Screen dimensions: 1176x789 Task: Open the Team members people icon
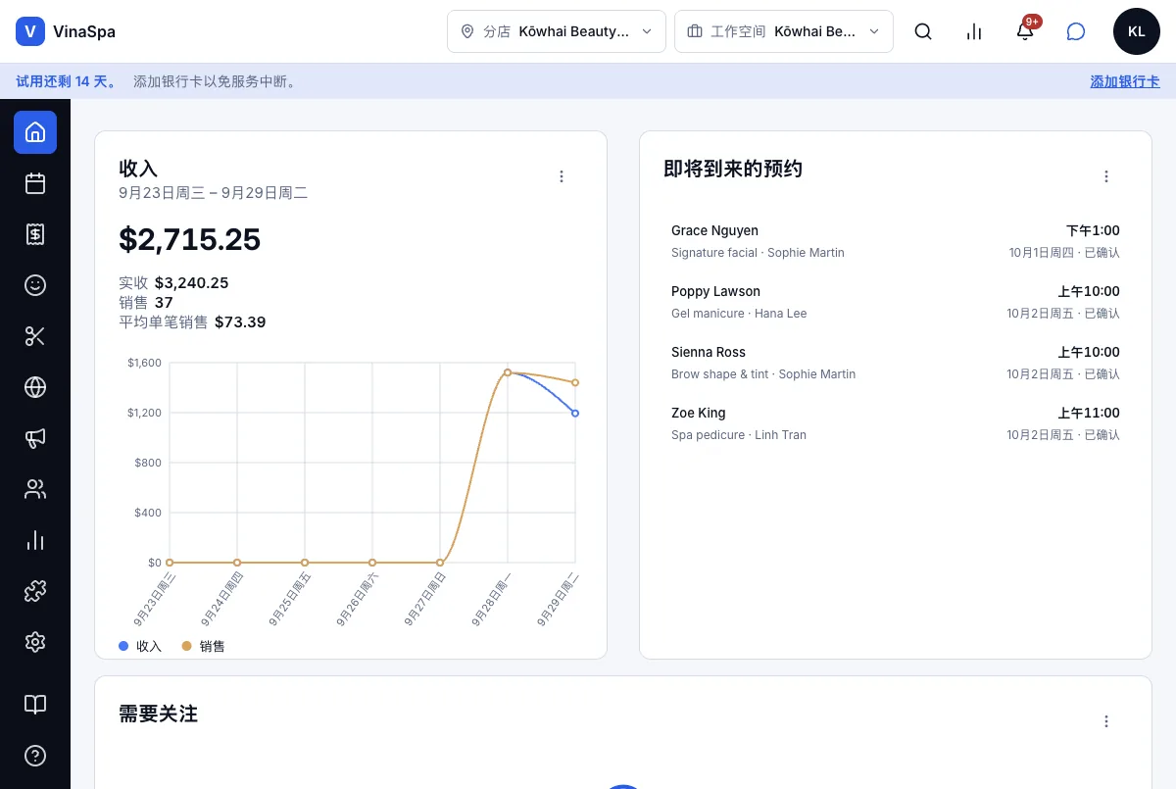click(35, 489)
